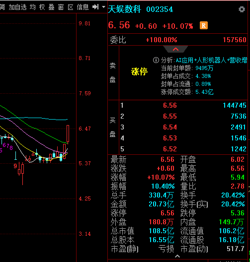Click buy level 3 price 6.54
The width and height of the screenshot is (250, 262).
pos(170,127)
